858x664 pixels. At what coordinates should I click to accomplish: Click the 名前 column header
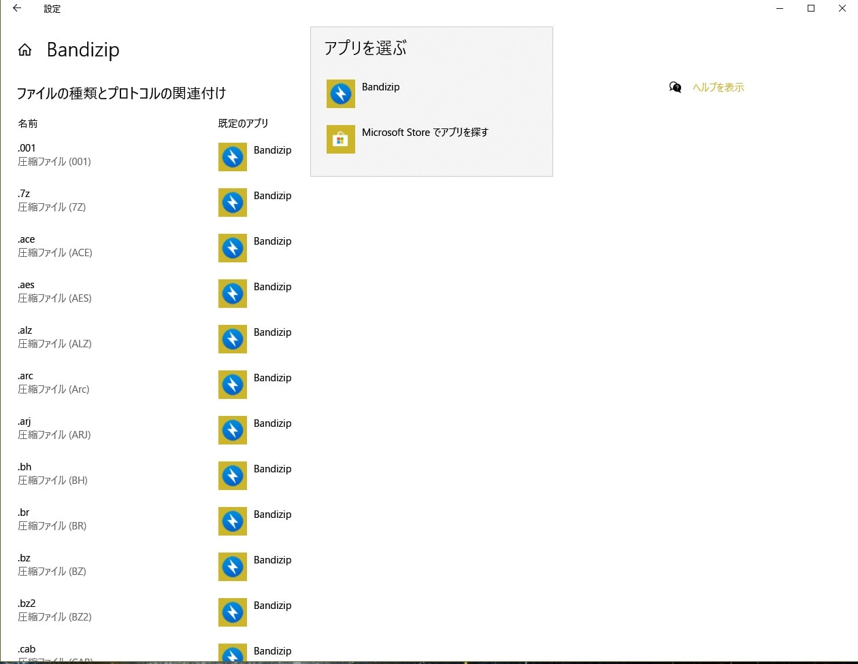tap(28, 124)
